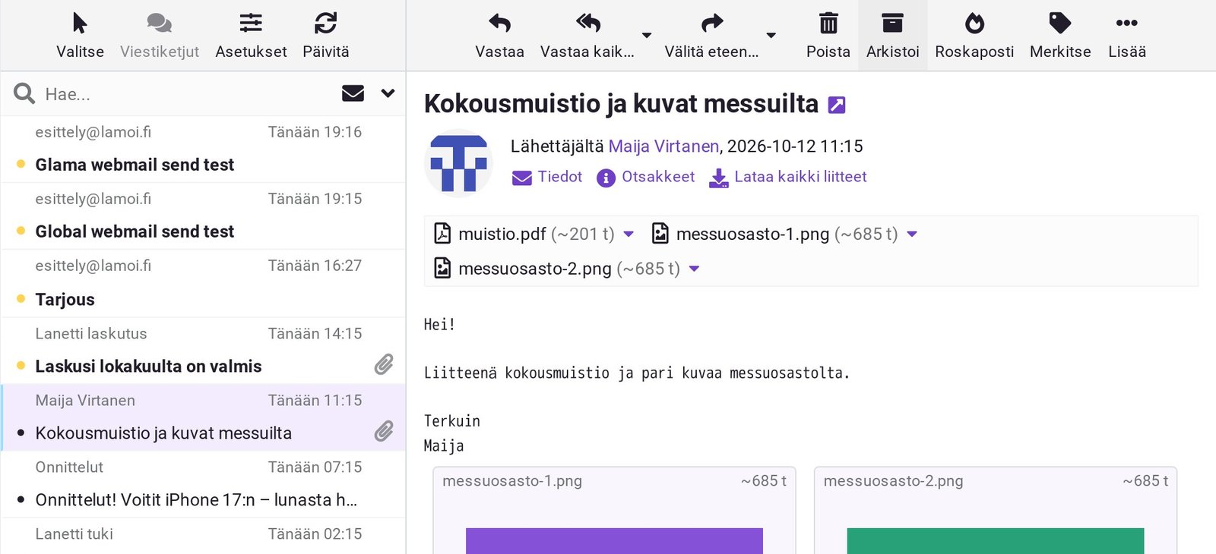Reply using Vastaa button
The width and height of the screenshot is (1216, 554).
(x=499, y=36)
